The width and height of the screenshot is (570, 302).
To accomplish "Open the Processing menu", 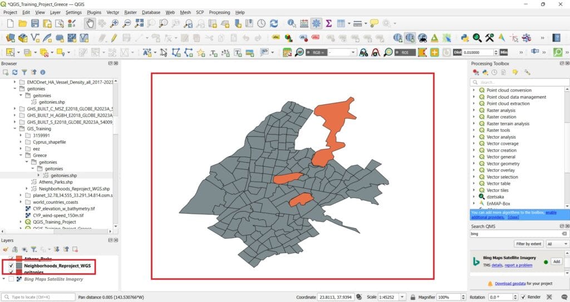I will 219,12.
